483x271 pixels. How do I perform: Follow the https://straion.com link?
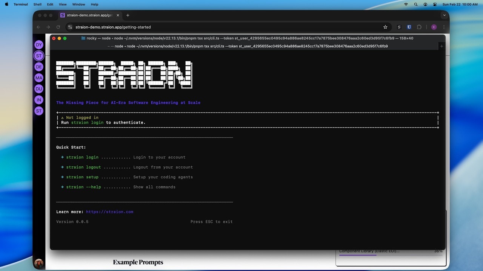click(109, 212)
